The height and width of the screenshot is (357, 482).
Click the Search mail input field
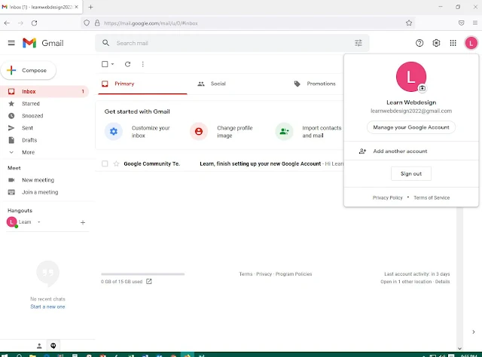(x=233, y=43)
